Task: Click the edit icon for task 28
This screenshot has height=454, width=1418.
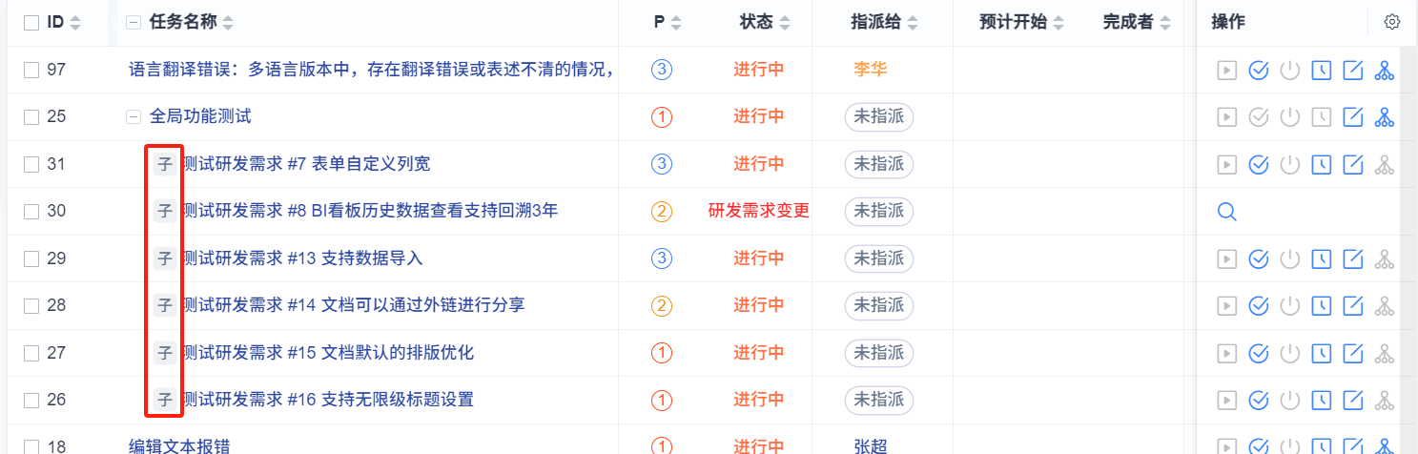Action: click(x=1352, y=306)
